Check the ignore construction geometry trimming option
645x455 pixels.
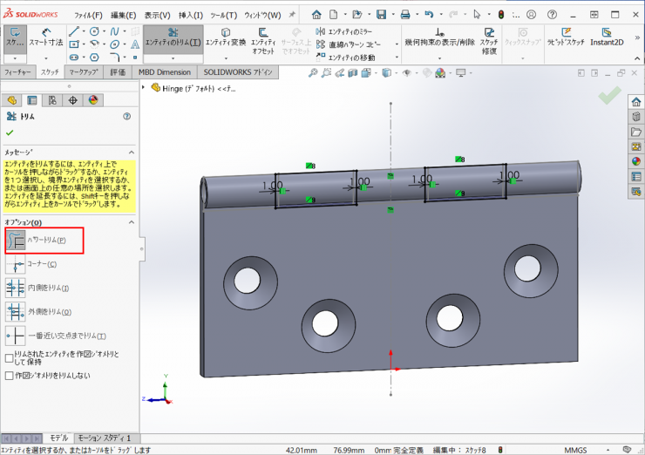(10, 376)
